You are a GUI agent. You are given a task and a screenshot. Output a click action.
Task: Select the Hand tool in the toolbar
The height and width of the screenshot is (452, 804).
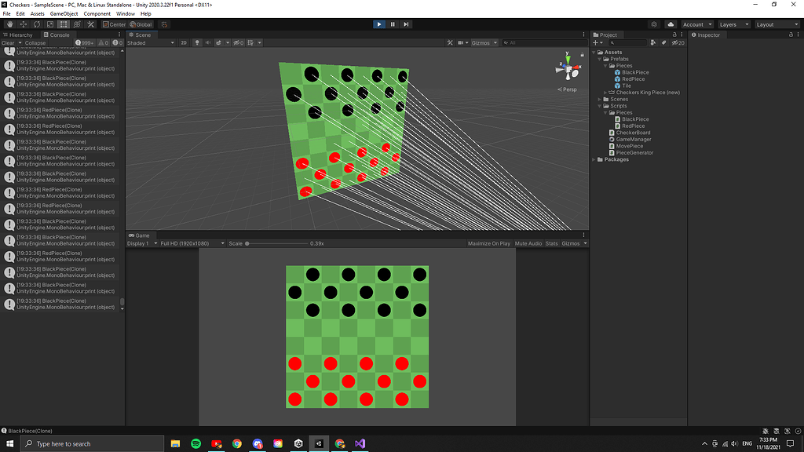click(x=9, y=24)
